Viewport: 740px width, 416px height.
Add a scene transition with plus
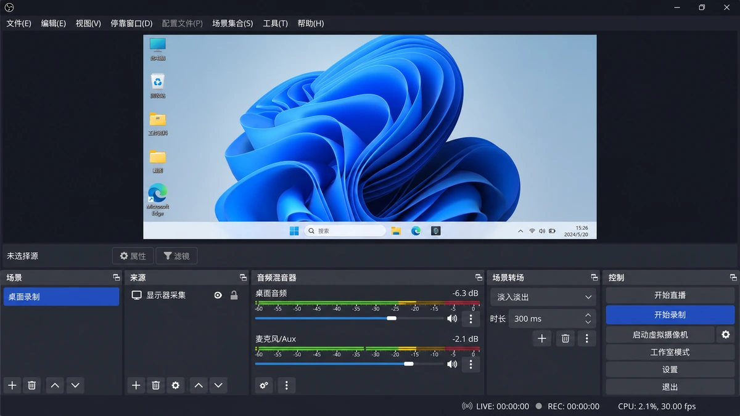[542, 338]
